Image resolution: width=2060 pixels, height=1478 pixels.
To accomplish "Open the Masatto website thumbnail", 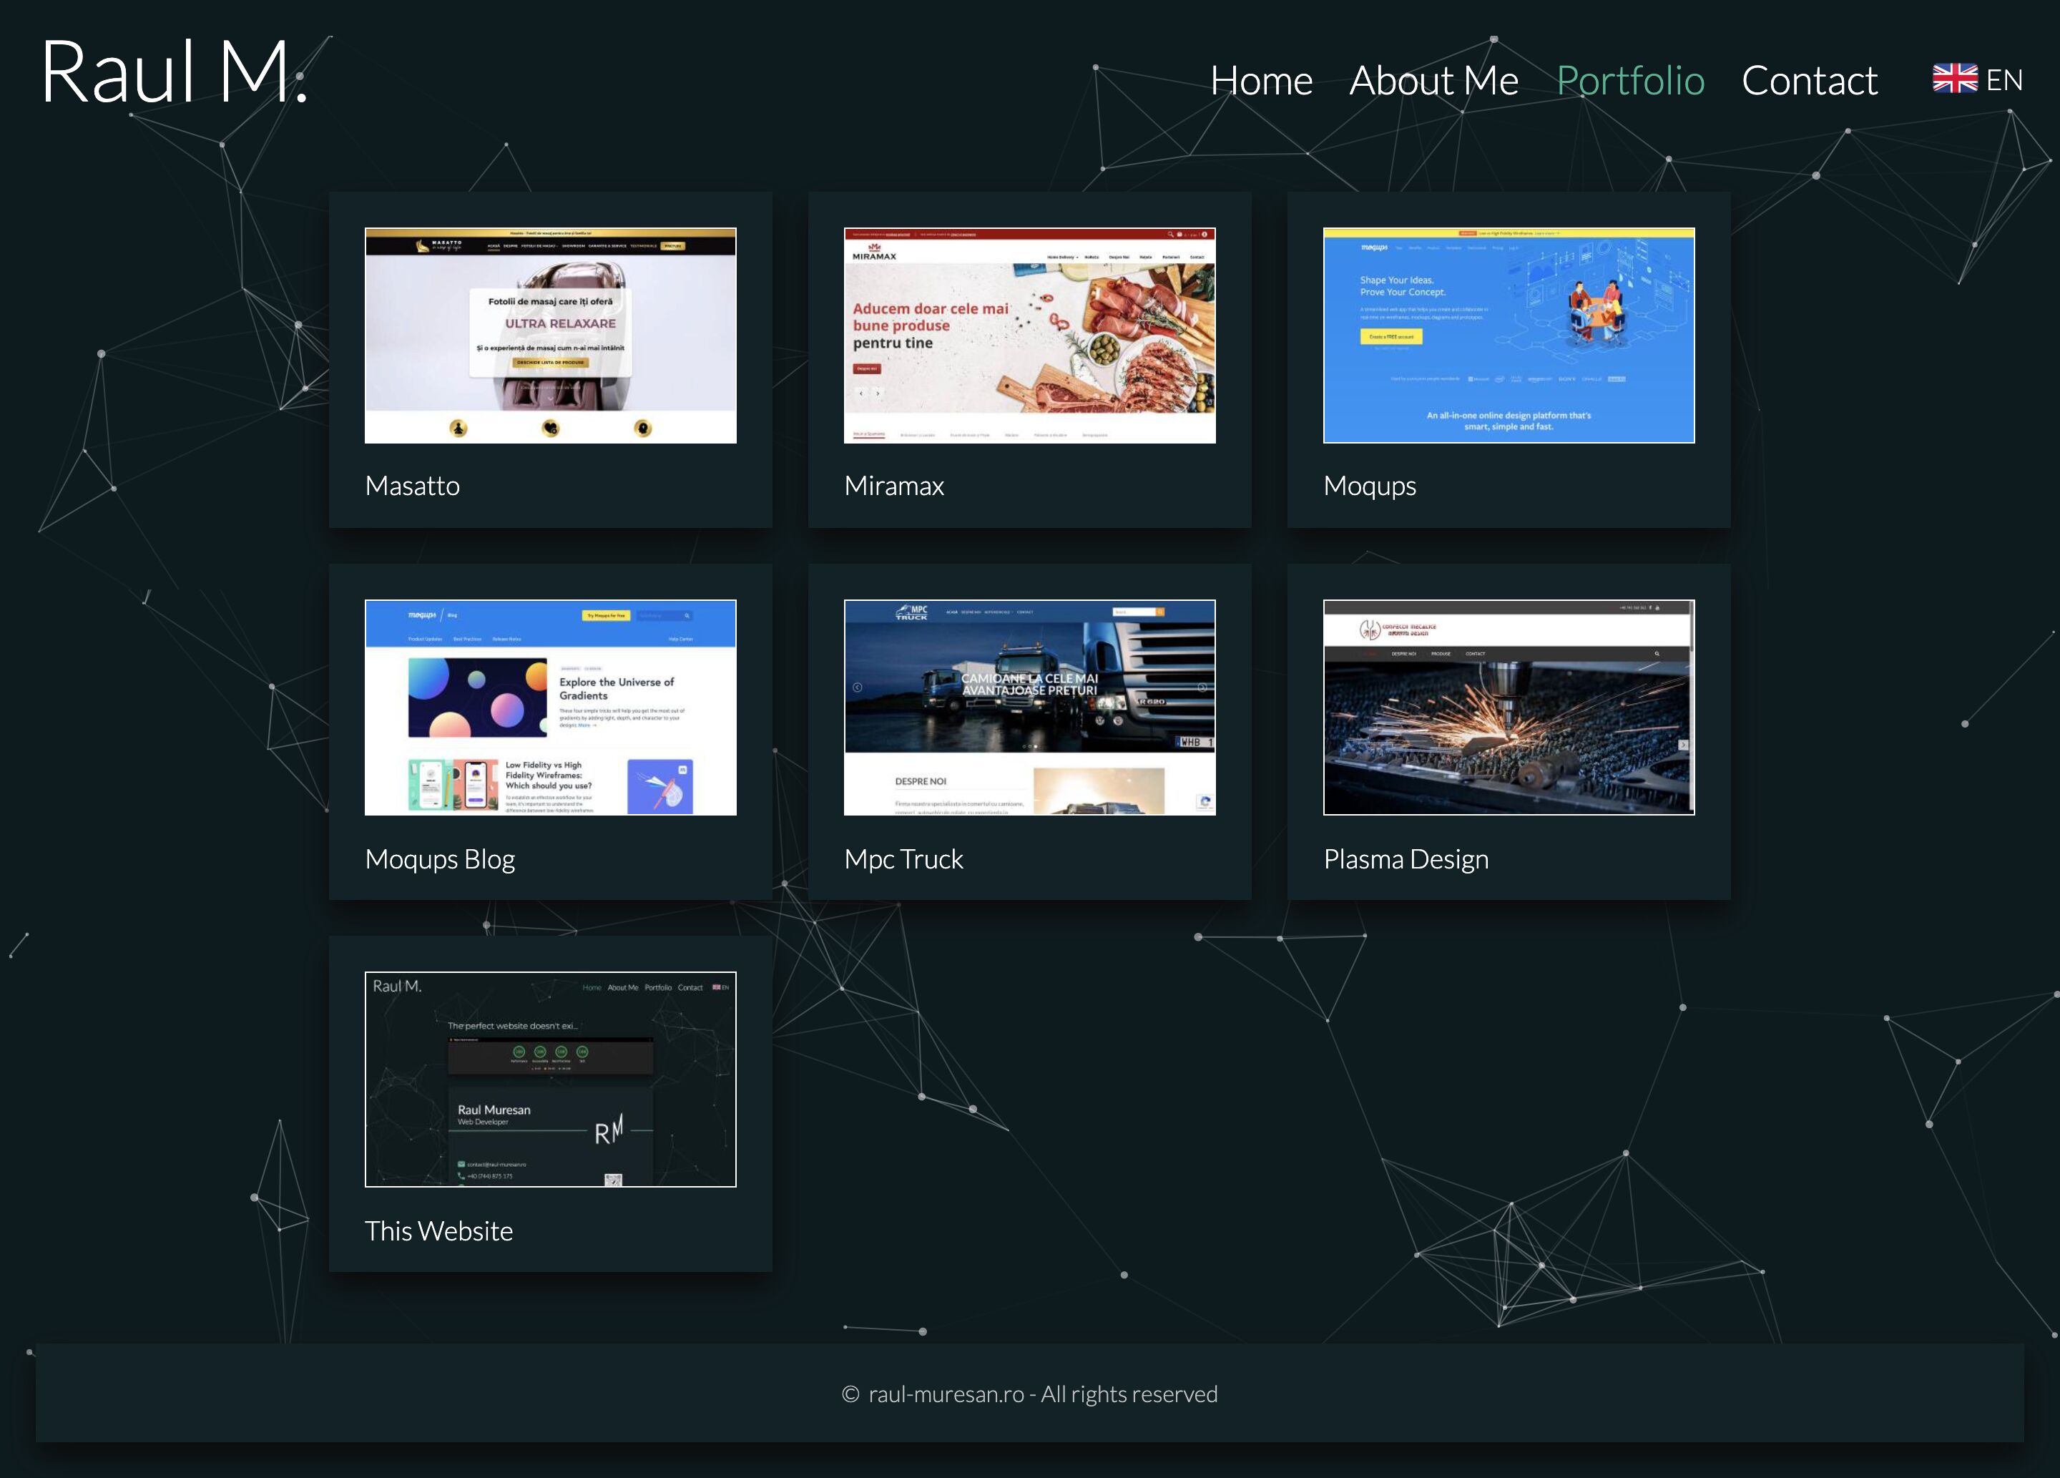I will click(551, 336).
